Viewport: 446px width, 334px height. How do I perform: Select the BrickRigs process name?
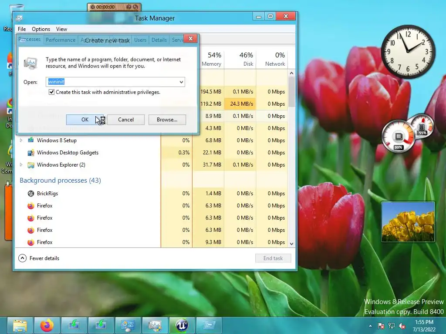click(47, 194)
